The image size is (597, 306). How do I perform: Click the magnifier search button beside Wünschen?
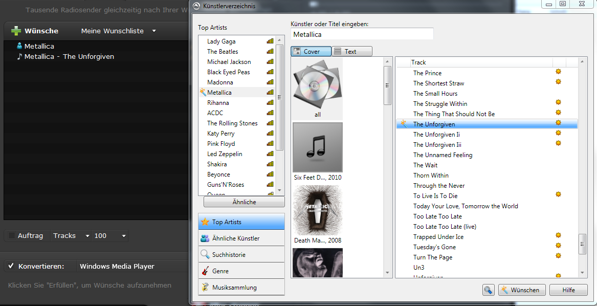pyautogui.click(x=488, y=290)
